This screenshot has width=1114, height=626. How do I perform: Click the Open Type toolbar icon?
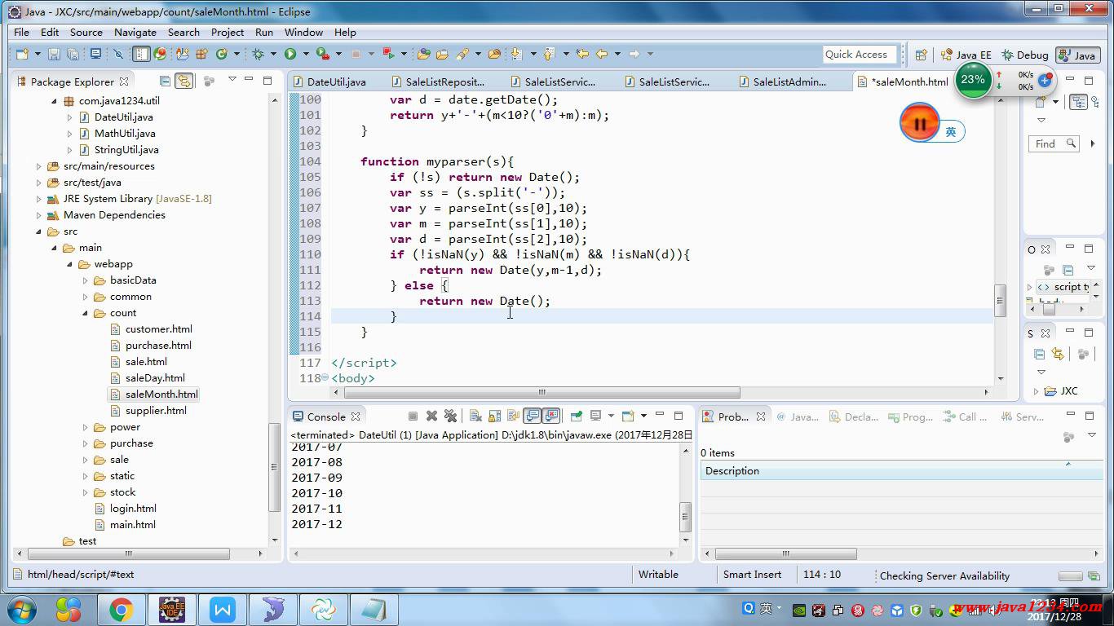click(x=423, y=54)
